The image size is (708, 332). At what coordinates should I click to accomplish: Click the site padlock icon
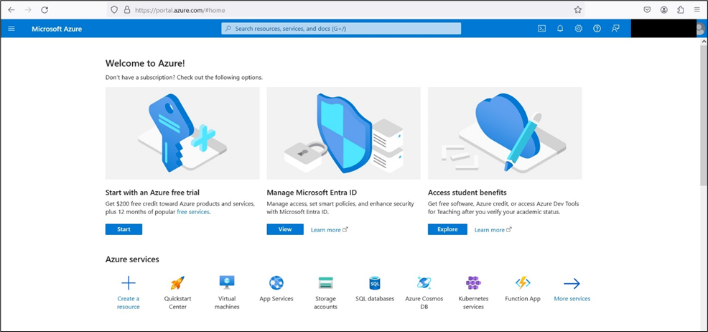127,9
